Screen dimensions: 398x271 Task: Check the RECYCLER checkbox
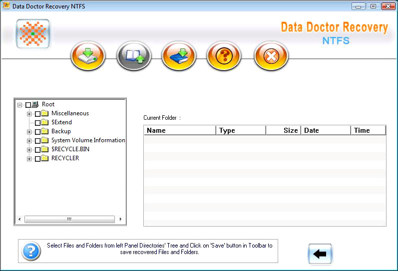pos(37,159)
